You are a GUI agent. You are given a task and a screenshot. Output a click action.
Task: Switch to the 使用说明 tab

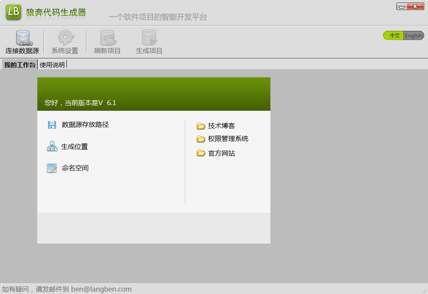click(52, 64)
